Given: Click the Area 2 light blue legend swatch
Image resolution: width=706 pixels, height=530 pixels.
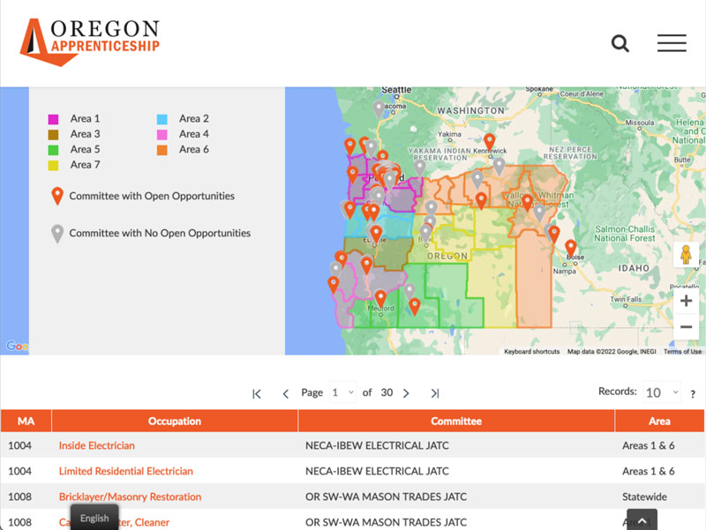Looking at the screenshot, I should click(x=162, y=119).
